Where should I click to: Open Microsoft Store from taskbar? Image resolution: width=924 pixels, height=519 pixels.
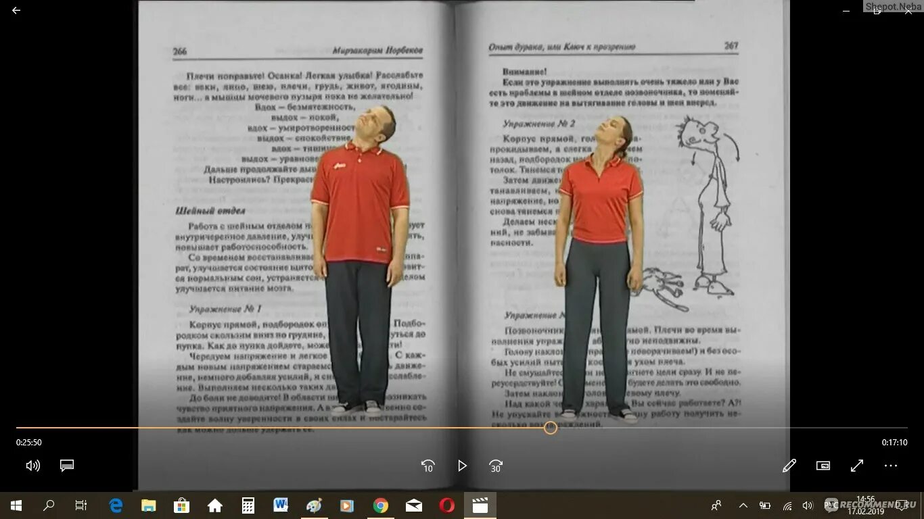pos(181,505)
